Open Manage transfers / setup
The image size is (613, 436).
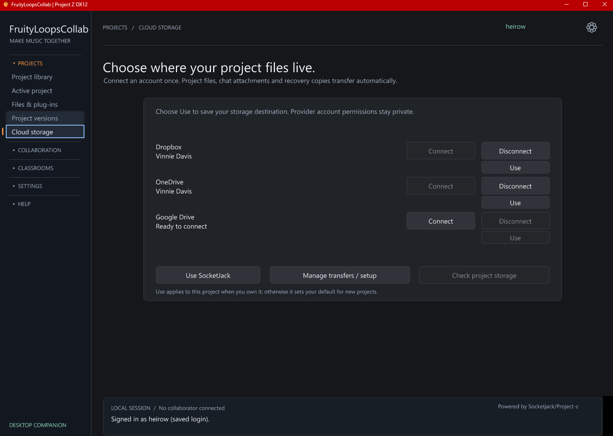tap(340, 275)
